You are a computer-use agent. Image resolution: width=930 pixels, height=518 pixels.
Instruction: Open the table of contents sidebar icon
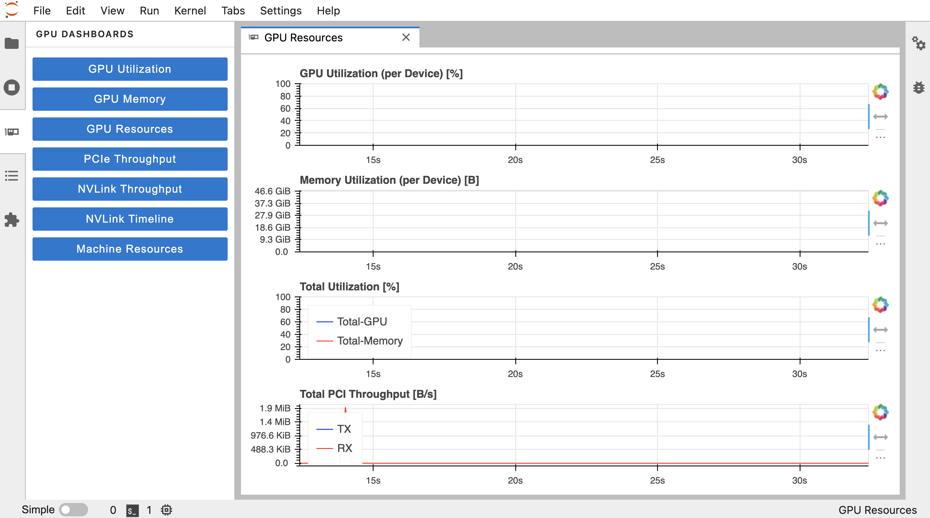coord(12,175)
